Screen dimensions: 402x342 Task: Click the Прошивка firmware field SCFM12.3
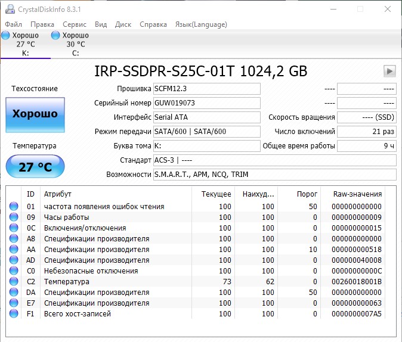[207, 89]
